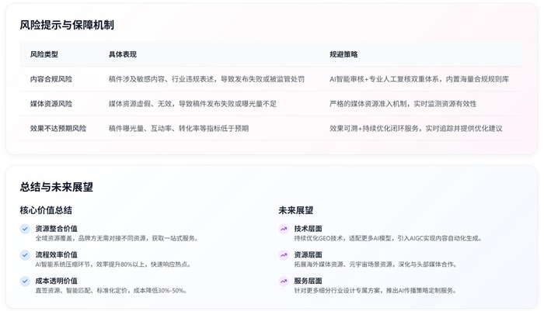Click the trend arrow icon beside 资源层面

[x=284, y=255]
